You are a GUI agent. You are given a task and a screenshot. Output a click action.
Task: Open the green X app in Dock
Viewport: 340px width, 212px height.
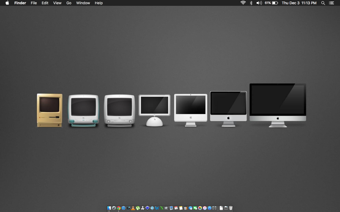point(161,208)
